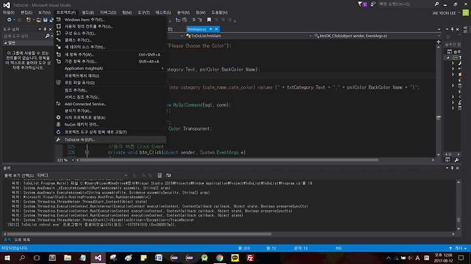Click the editor horizontal scrollbar
This screenshot has height=264, width=471.
pos(229,160)
